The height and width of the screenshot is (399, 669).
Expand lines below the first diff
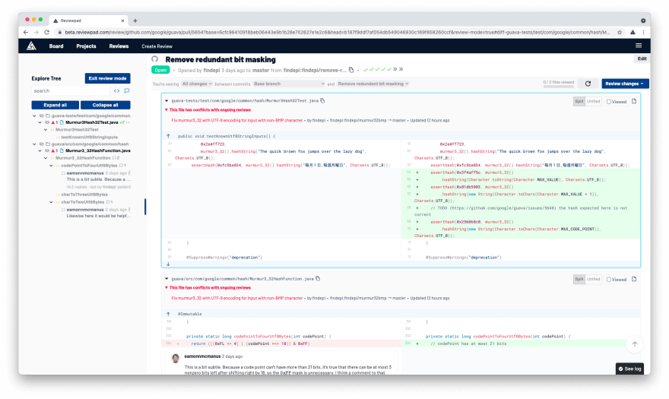click(x=168, y=264)
